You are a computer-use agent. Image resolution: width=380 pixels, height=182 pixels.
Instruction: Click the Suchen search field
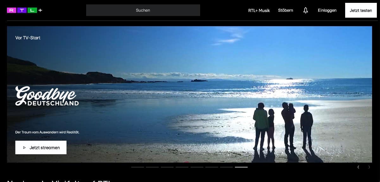(x=143, y=10)
